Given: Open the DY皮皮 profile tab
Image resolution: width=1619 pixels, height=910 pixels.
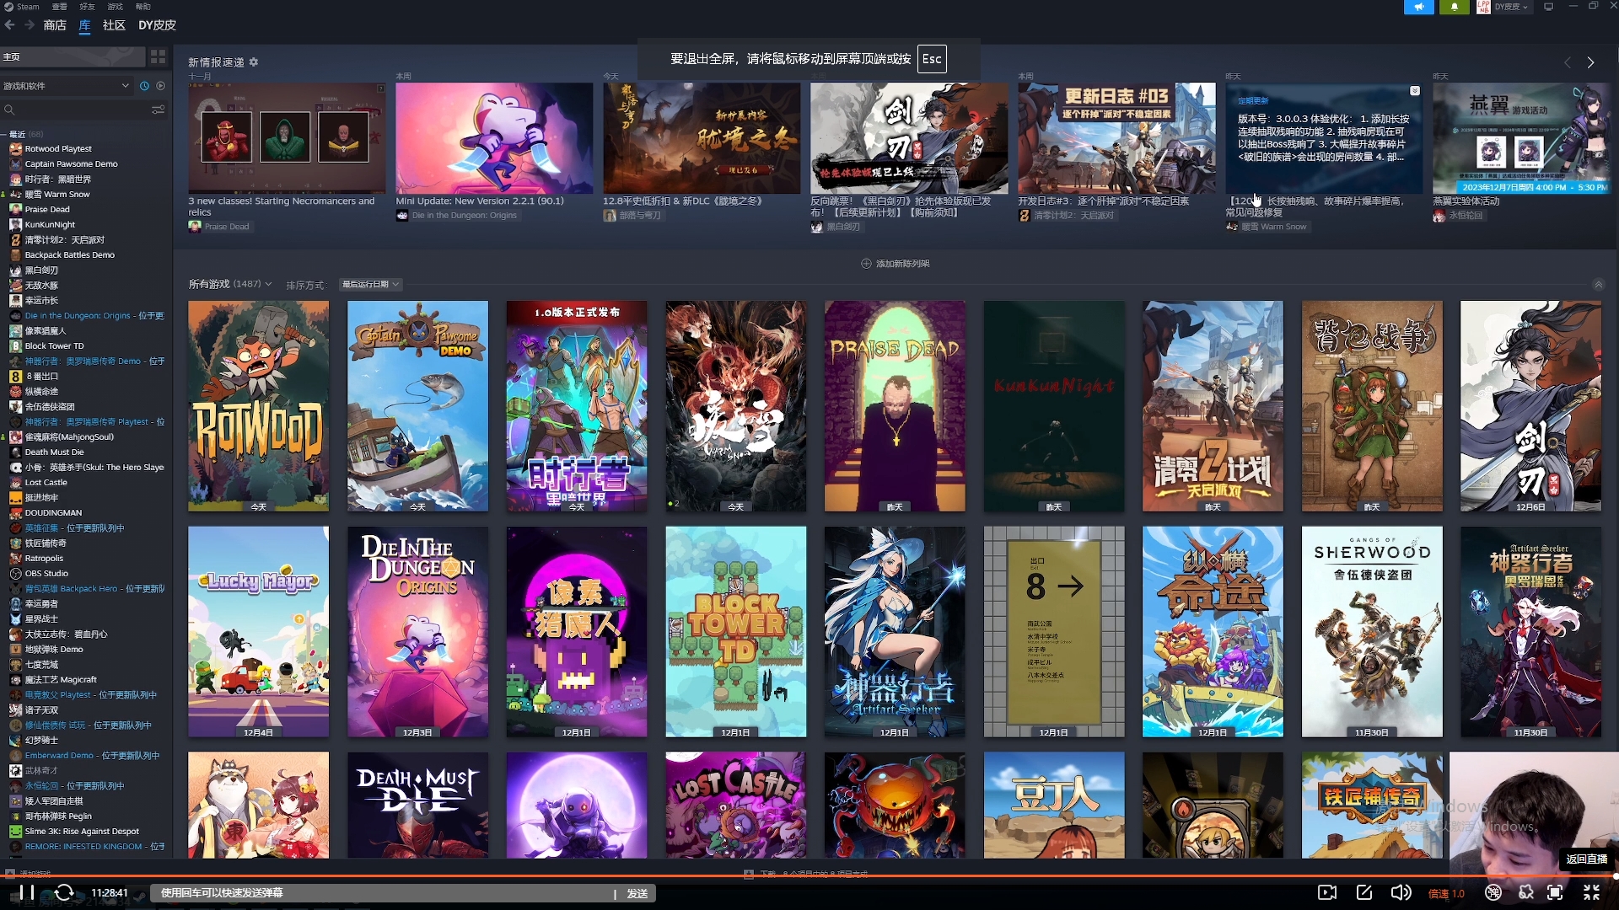Looking at the screenshot, I should tap(158, 25).
